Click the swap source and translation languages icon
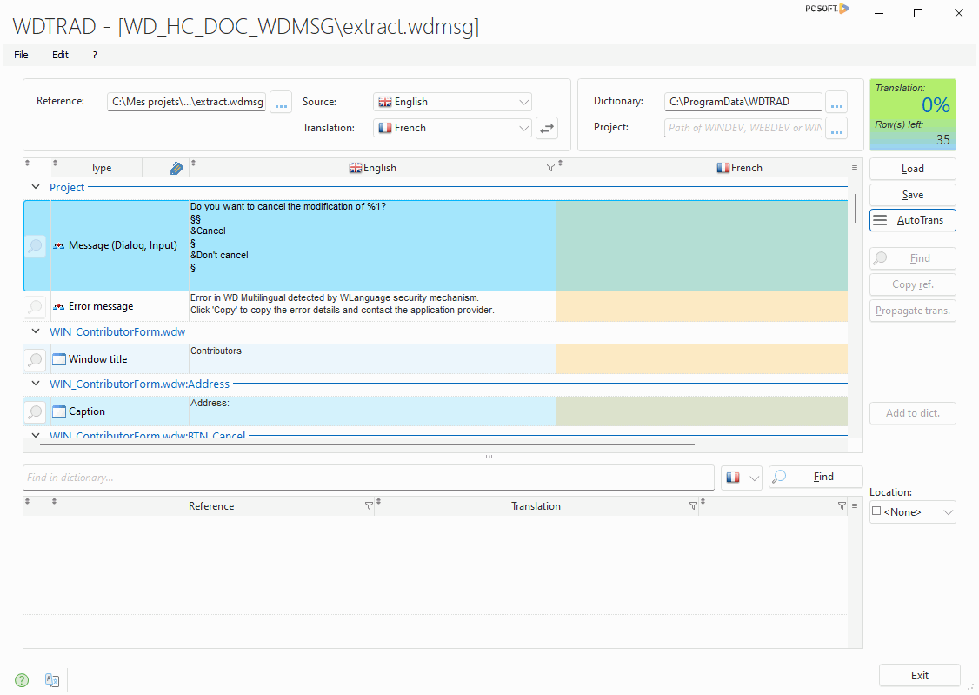979x695 pixels. click(547, 128)
